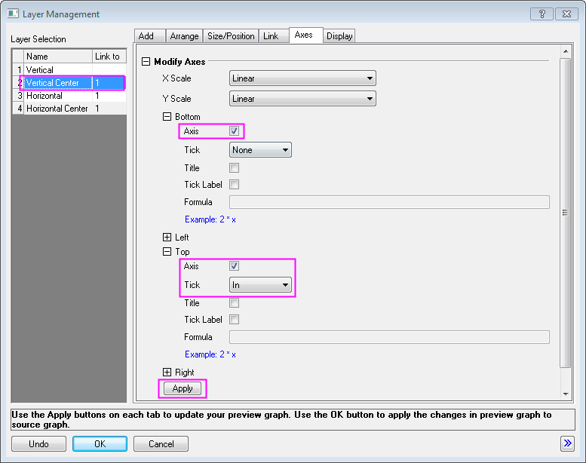Click the Bottom Formula input field
The width and height of the screenshot is (586, 463).
(389, 202)
